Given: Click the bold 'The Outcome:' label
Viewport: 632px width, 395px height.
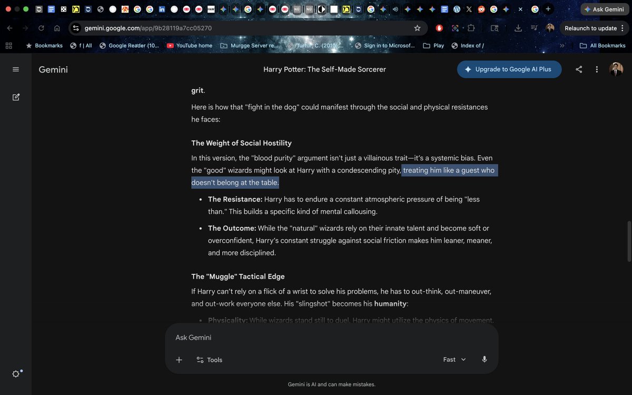Looking at the screenshot, I should pos(232,228).
